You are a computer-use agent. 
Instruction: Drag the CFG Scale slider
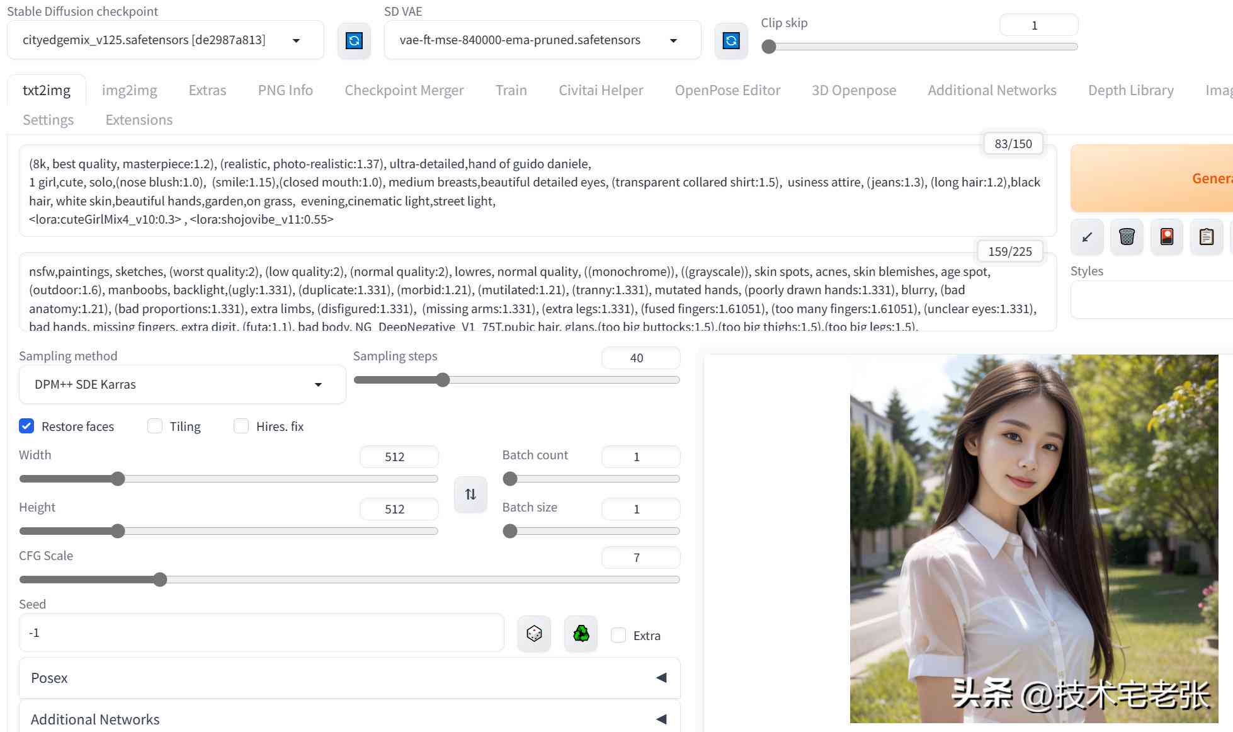[x=159, y=579]
